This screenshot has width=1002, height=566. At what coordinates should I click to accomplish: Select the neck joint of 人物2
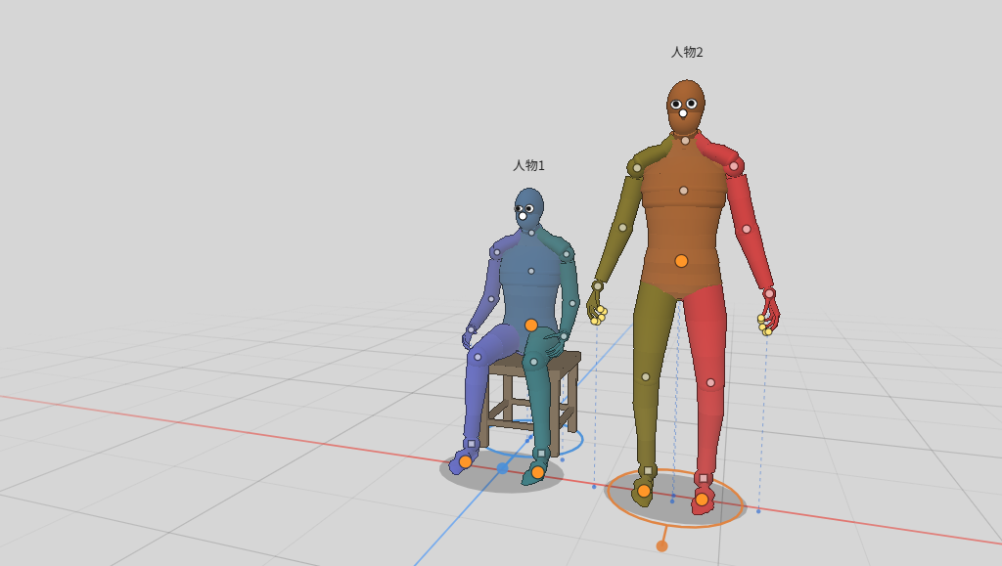[685, 141]
